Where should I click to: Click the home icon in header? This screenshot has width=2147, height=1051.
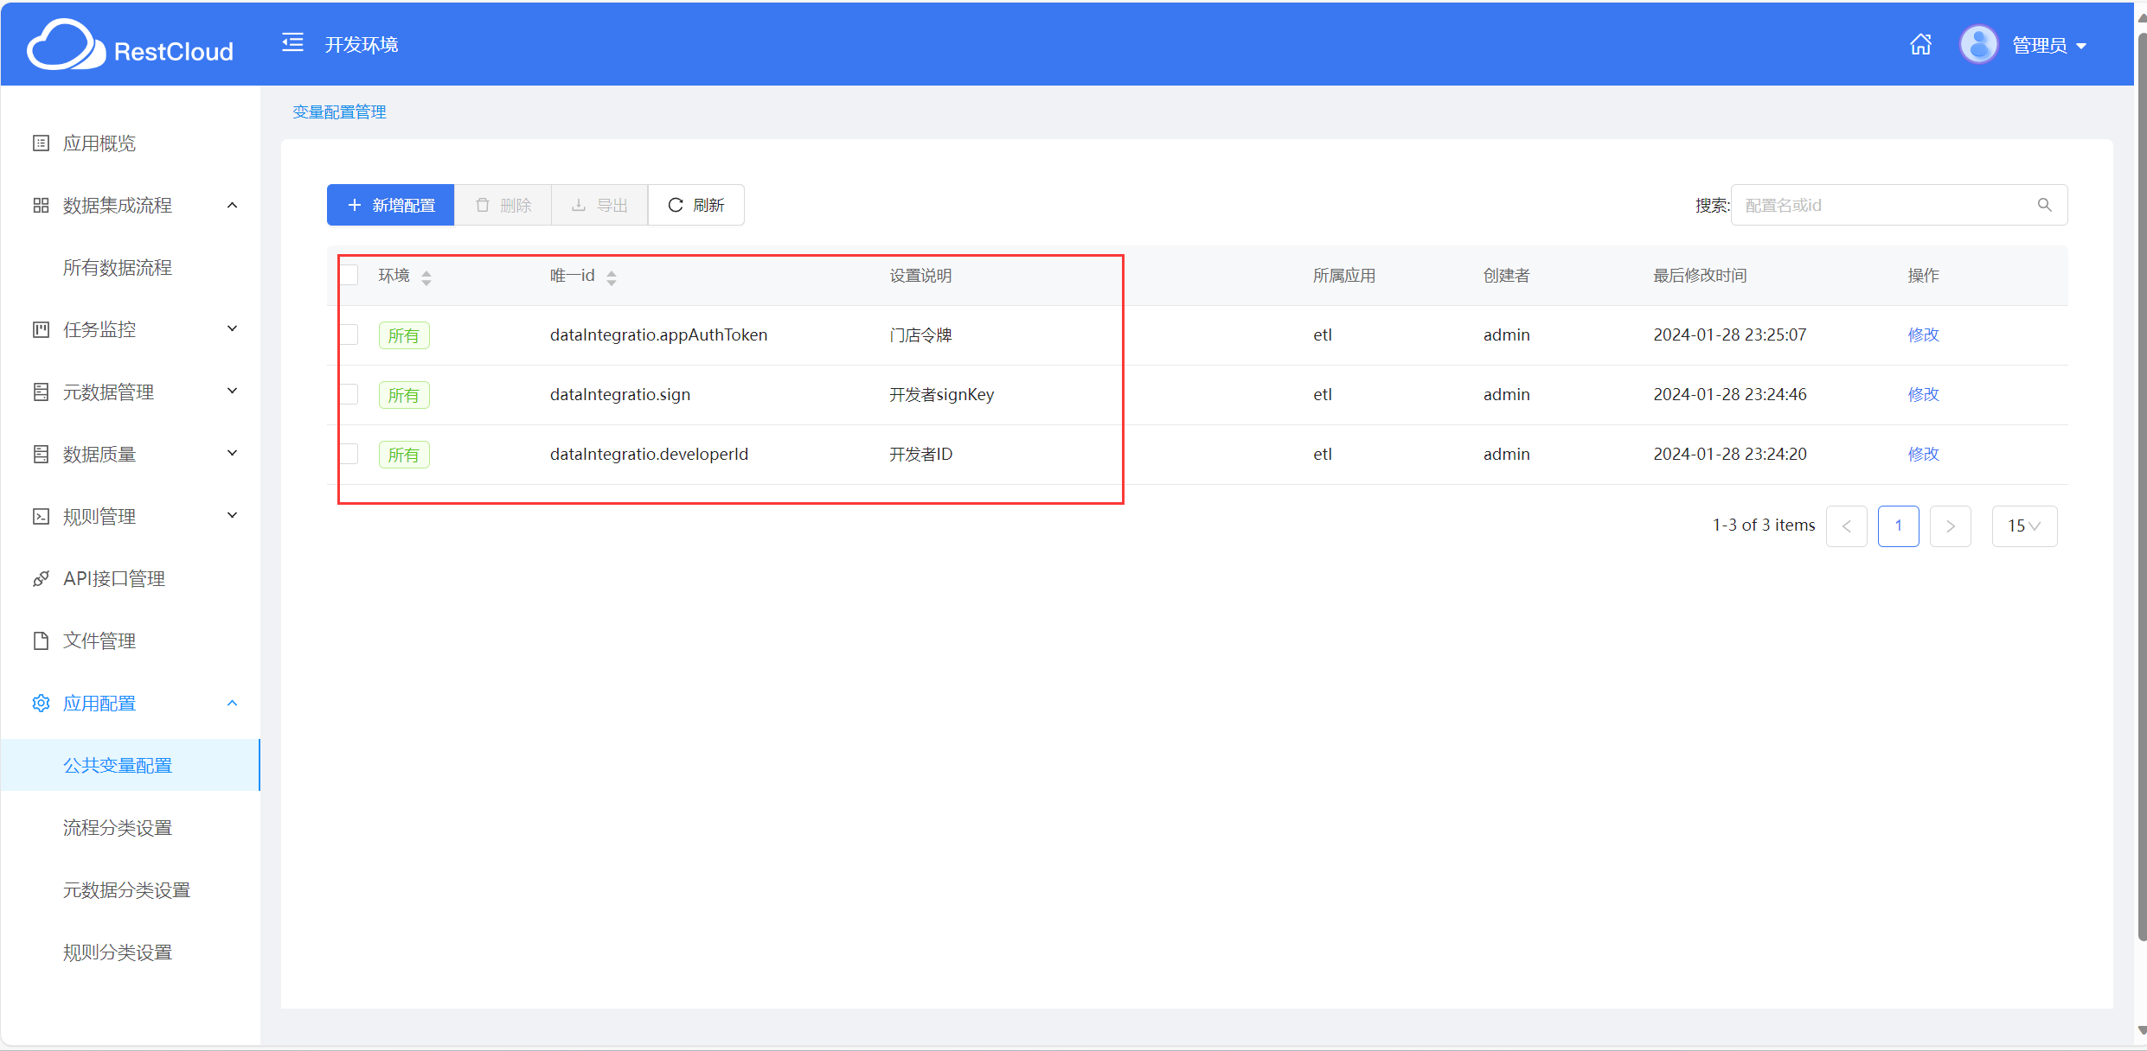point(1920,44)
